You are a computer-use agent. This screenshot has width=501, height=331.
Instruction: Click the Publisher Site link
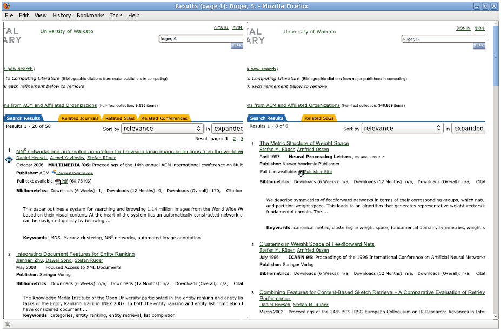(318, 172)
